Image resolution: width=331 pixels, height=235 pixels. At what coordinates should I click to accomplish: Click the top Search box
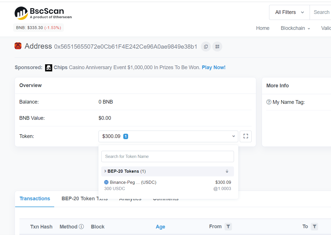pyautogui.click(x=320, y=13)
